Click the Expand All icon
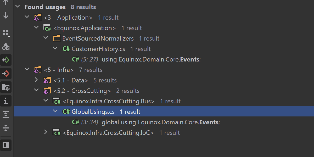 click(x=6, y=114)
